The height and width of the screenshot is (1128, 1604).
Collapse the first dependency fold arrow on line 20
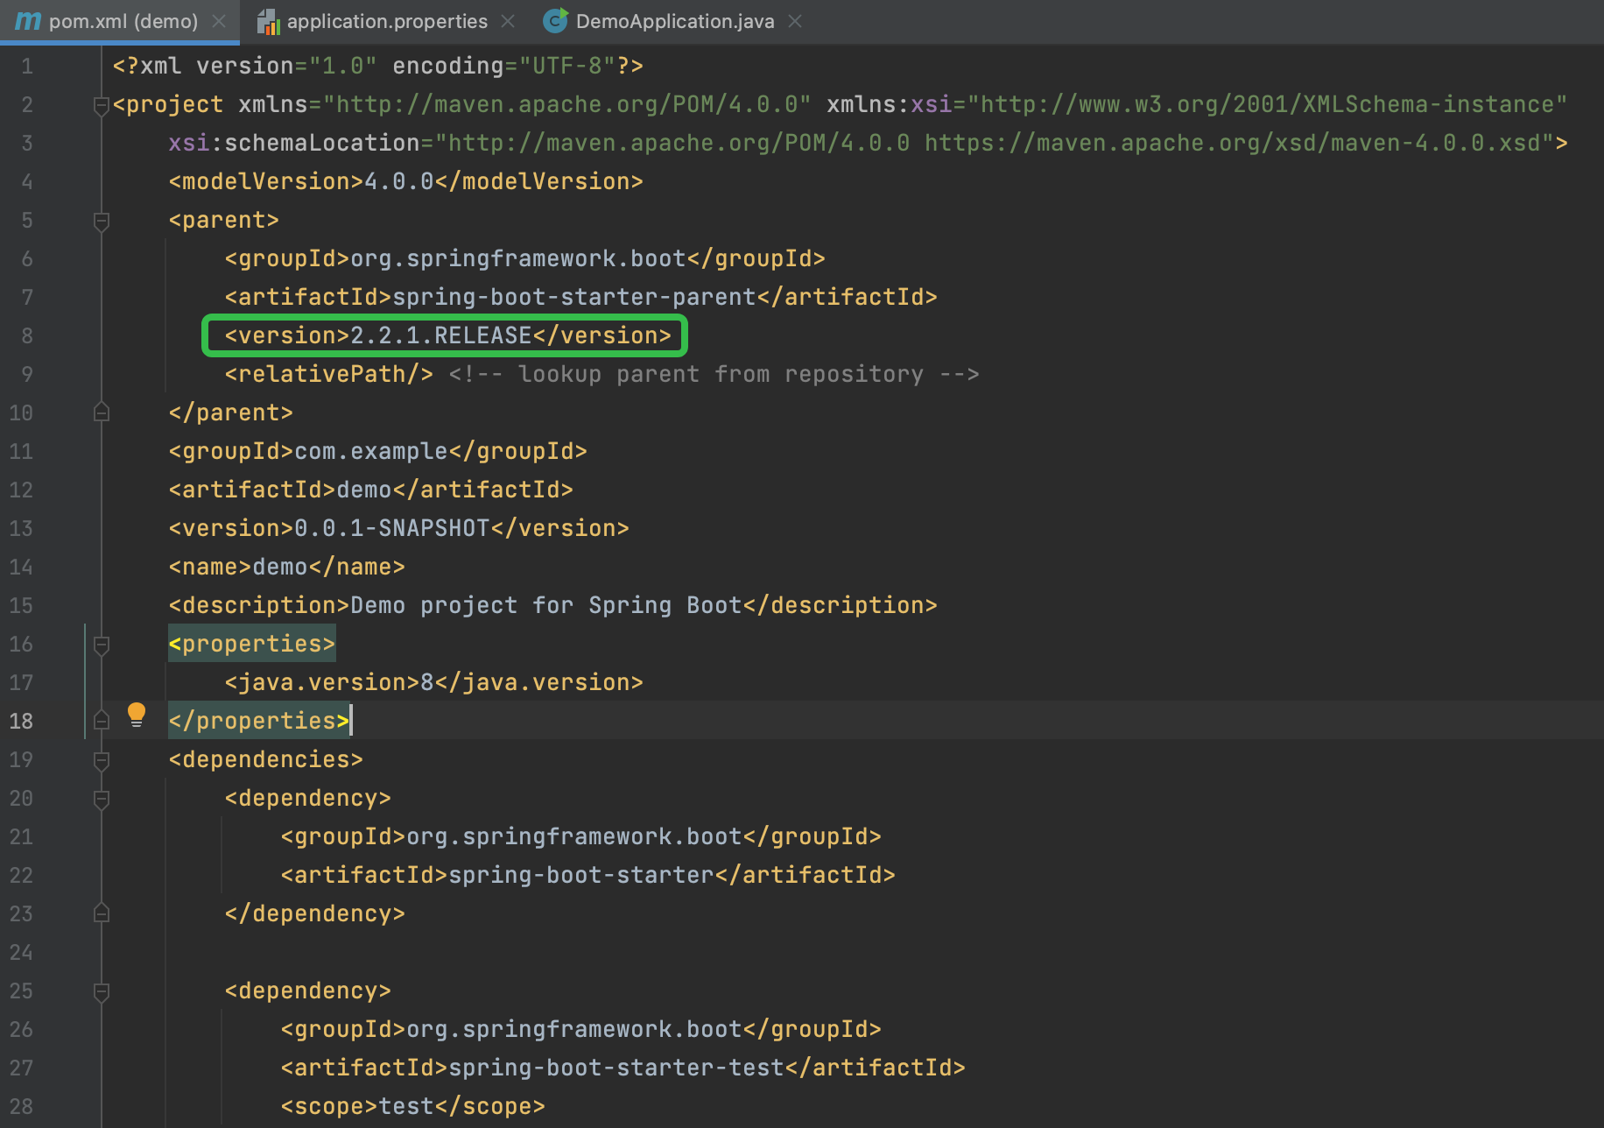pos(101,799)
